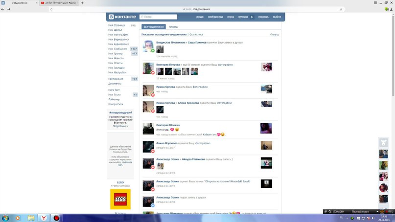Open Мои Аудиозаписи in the sidebar
395x222 pixels.
point(118,44)
